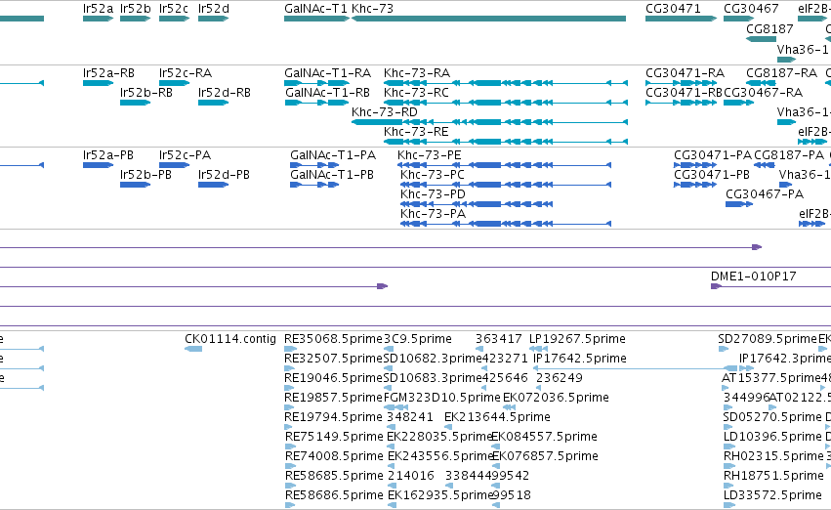
Task: Select the Ir52d gene feature
Action: [x=213, y=19]
